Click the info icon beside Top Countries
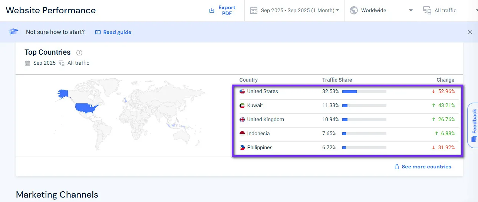 click(x=79, y=52)
